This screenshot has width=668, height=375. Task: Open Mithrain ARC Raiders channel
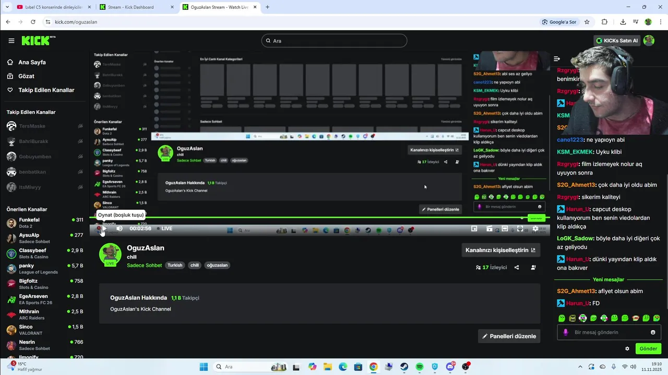pyautogui.click(x=44, y=315)
